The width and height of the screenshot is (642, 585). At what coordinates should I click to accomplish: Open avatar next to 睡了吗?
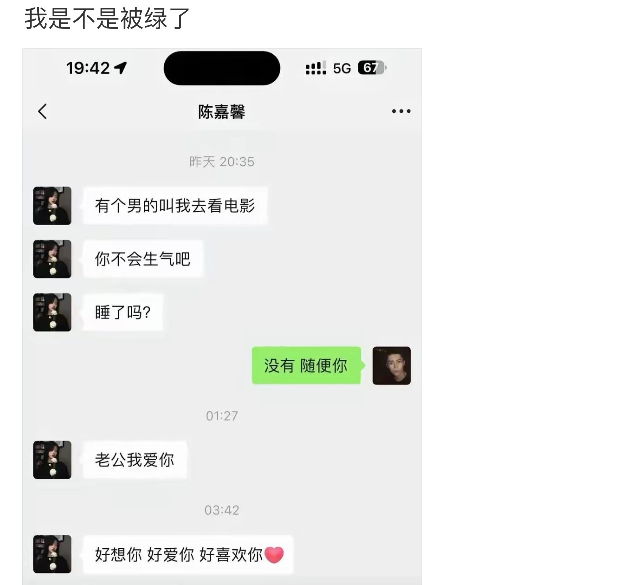pyautogui.click(x=52, y=312)
